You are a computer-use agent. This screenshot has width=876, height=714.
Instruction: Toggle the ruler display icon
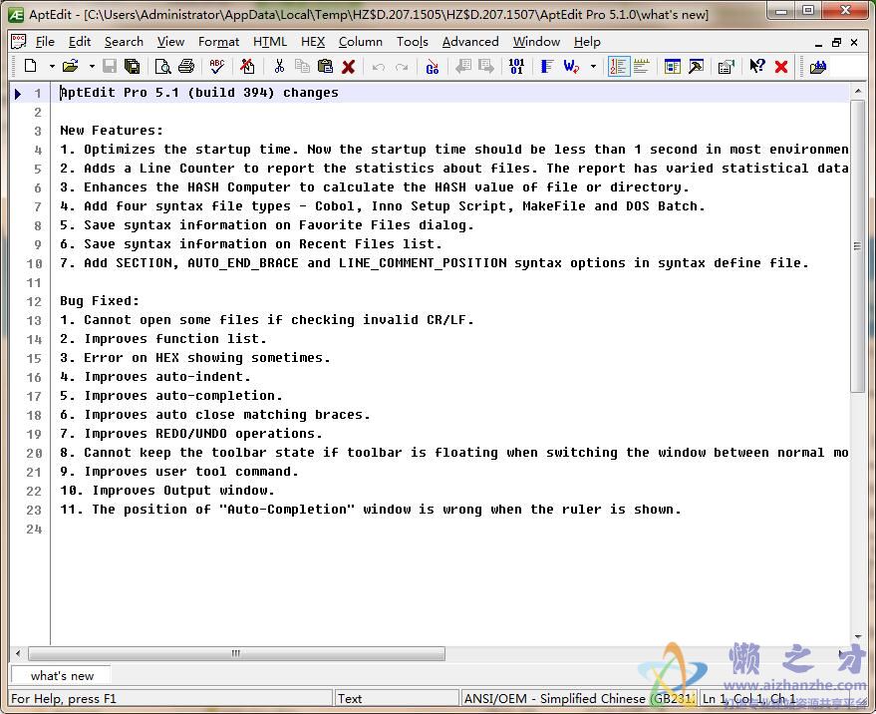pyautogui.click(x=642, y=67)
